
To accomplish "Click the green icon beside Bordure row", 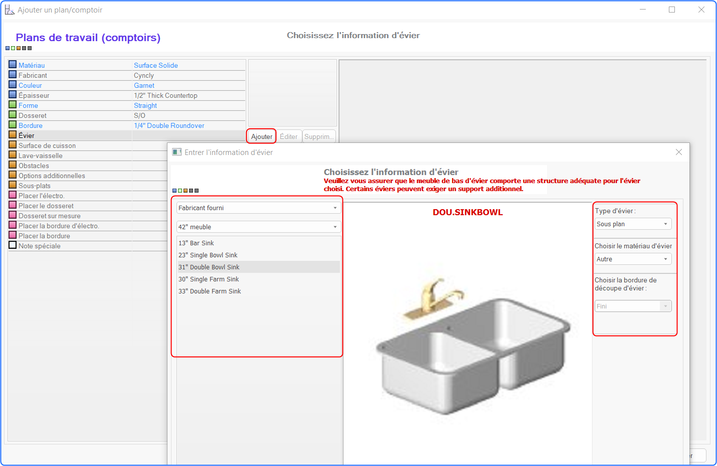I will [13, 125].
